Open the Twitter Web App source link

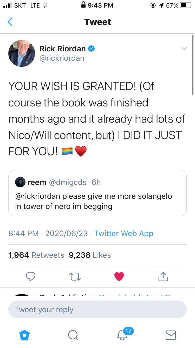coord(124,233)
